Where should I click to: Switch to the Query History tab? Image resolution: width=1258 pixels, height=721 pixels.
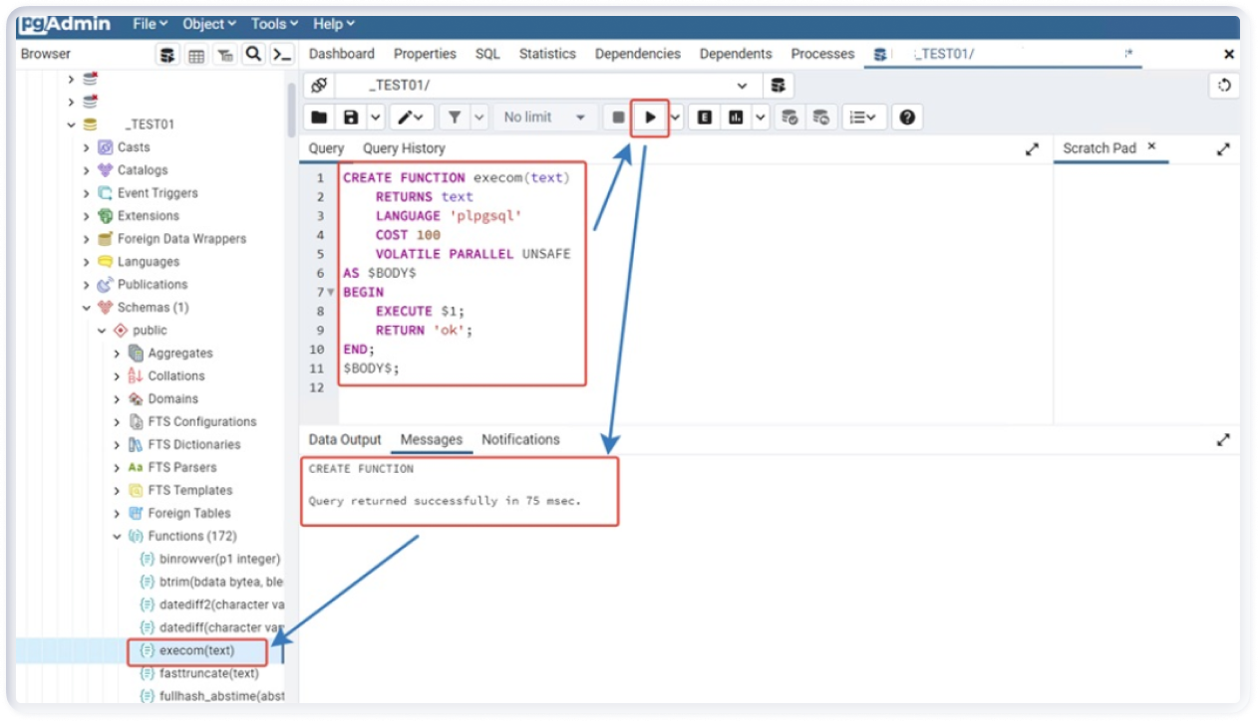[x=403, y=148]
